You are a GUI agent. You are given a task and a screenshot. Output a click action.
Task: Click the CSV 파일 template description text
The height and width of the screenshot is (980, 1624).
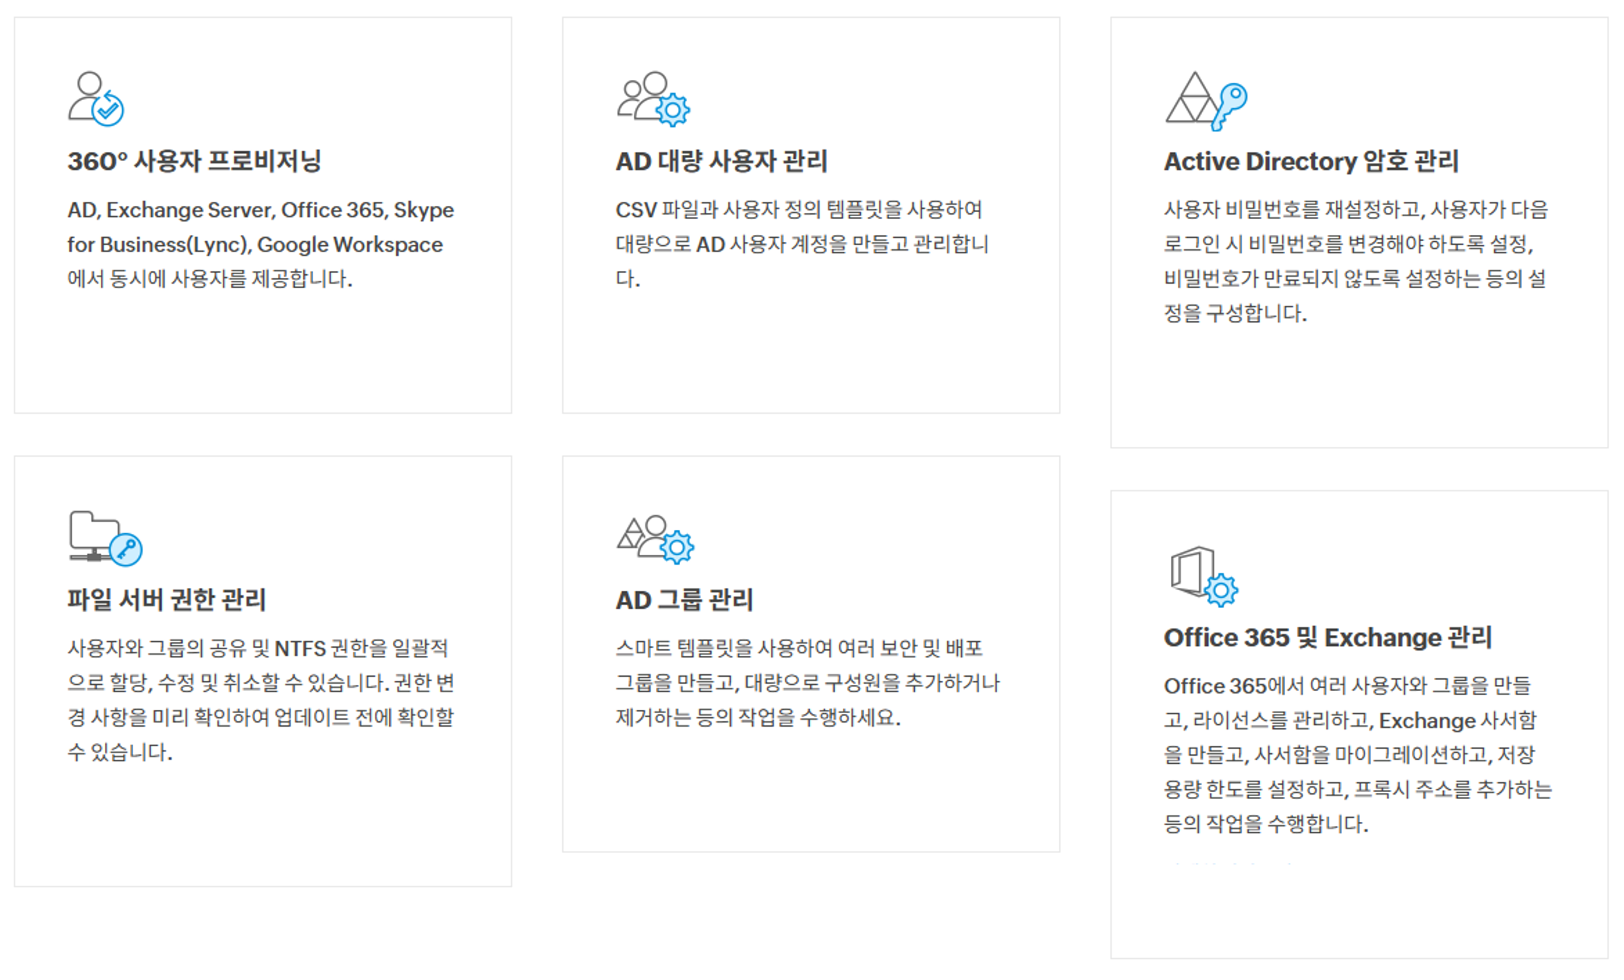click(801, 244)
